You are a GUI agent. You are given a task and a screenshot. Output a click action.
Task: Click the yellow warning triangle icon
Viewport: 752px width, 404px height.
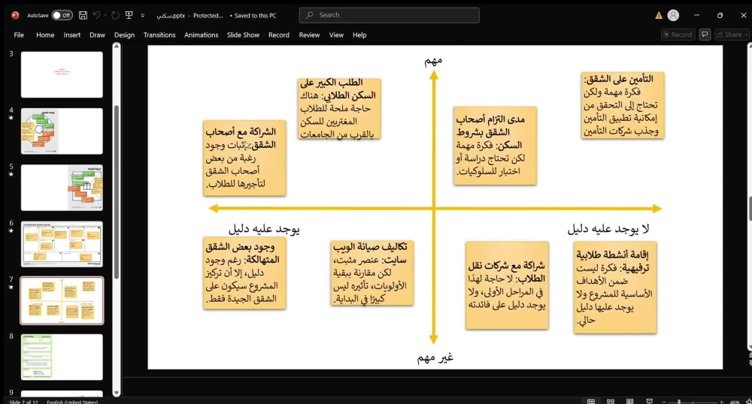pyautogui.click(x=659, y=15)
